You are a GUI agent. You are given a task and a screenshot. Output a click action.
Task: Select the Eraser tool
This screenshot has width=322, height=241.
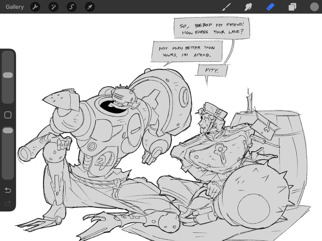(270, 7)
